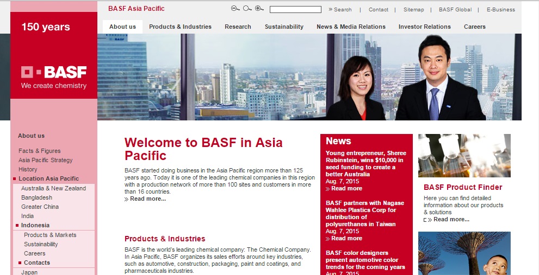
Task: Open Asia Pacific Strategy in the sidebar
Action: point(45,160)
